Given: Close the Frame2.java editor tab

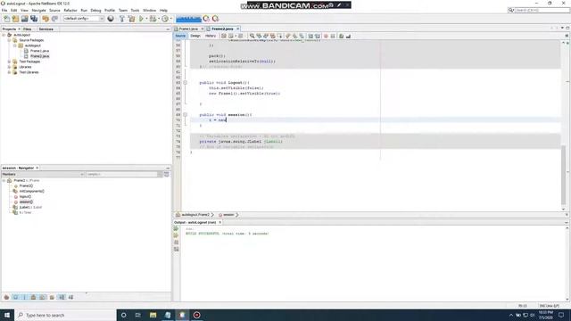Looking at the screenshot, I should click(238, 29).
